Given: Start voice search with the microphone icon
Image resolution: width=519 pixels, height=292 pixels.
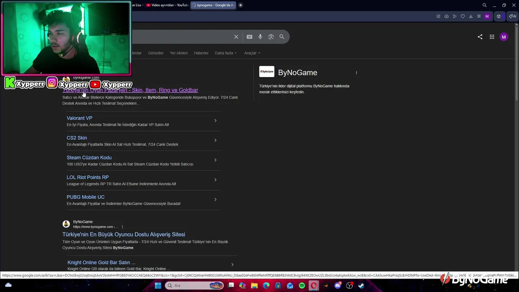Looking at the screenshot, I should [x=260, y=37].
